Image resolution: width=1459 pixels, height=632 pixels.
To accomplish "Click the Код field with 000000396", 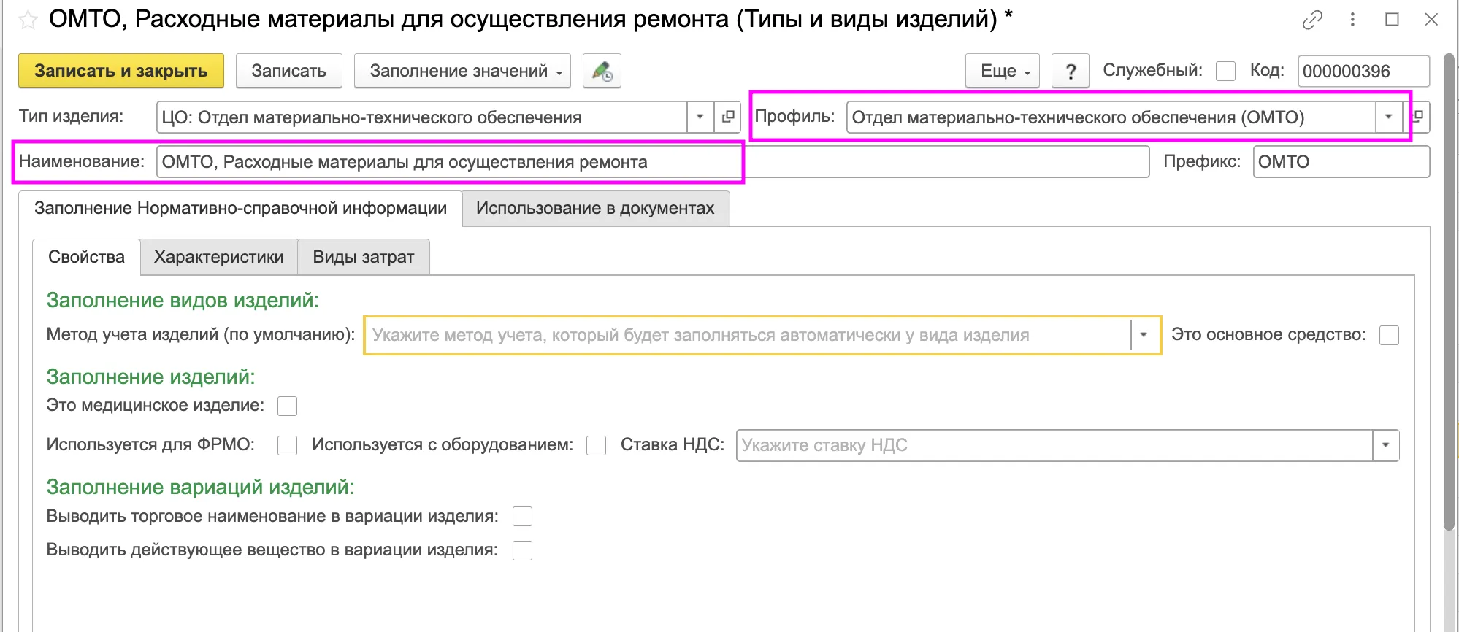I will coord(1363,71).
